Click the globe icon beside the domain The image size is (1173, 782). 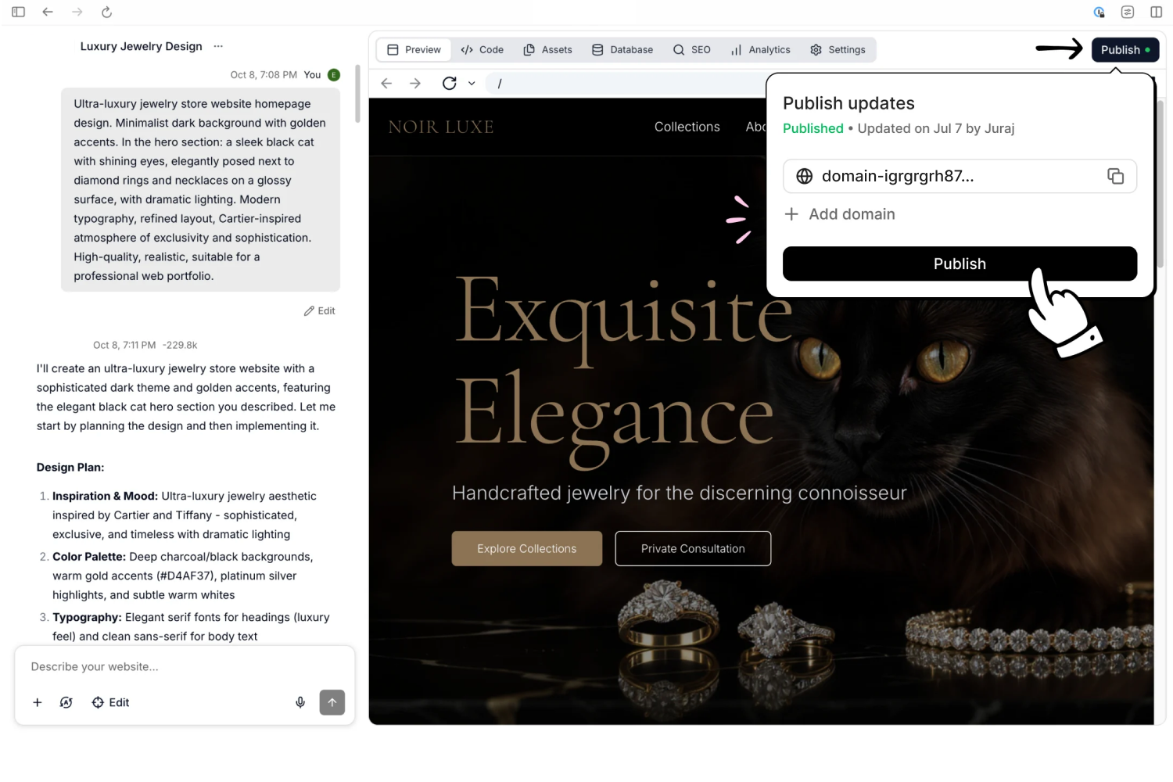[804, 176]
